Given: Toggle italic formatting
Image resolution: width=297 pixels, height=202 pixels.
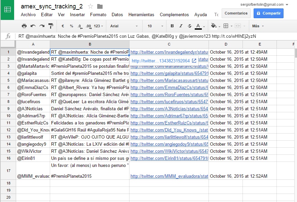Looking at the screenshot, I should (x=181, y=26).
